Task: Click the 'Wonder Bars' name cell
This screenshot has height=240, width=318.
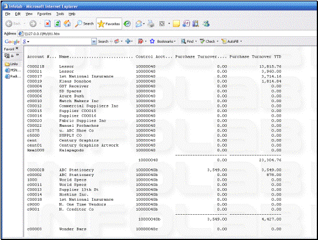Action: [x=73, y=229]
